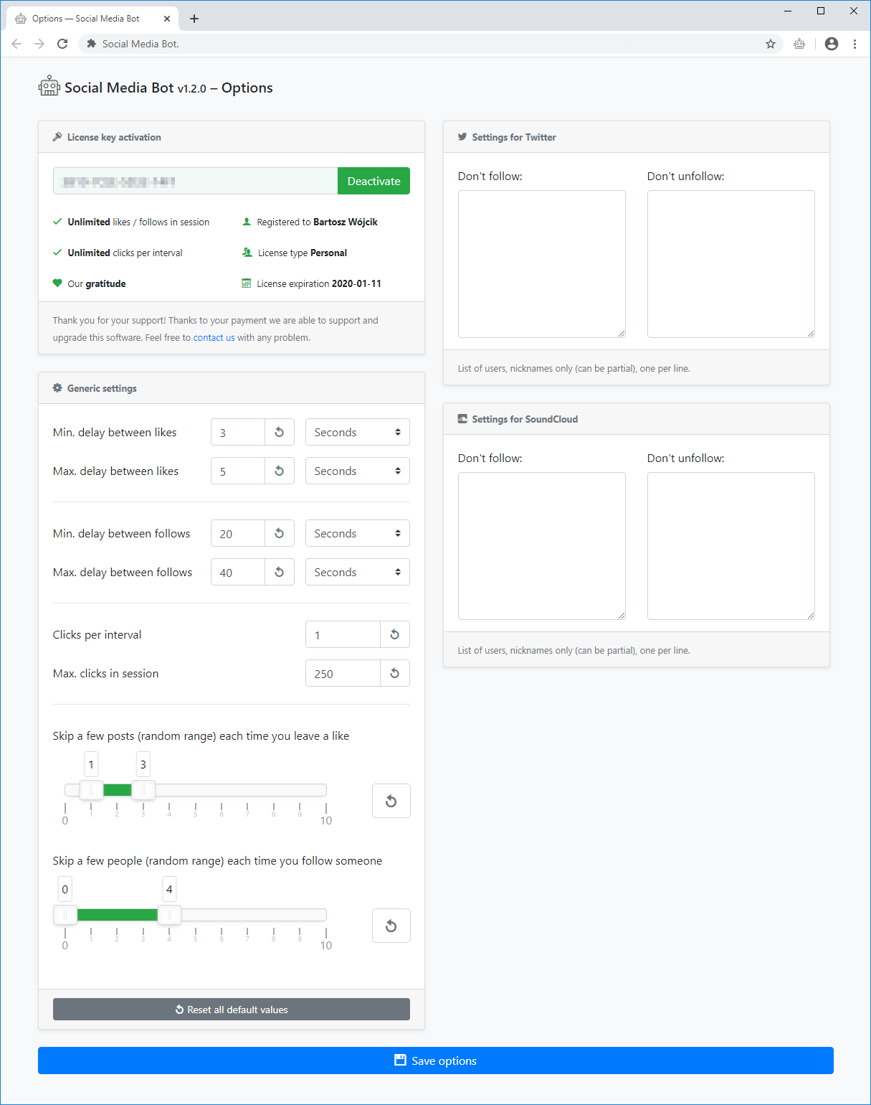The image size is (871, 1105).
Task: Open unit dropdown for Max. delay between follows
Action: pos(358,572)
